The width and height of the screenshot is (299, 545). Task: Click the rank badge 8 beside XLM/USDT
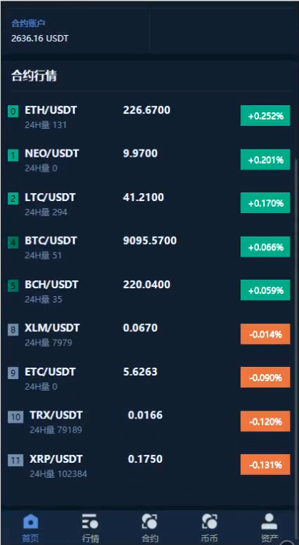[x=13, y=330]
